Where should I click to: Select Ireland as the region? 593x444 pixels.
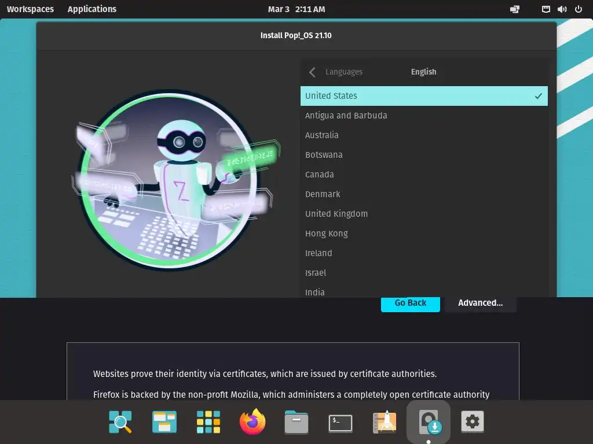(x=424, y=253)
